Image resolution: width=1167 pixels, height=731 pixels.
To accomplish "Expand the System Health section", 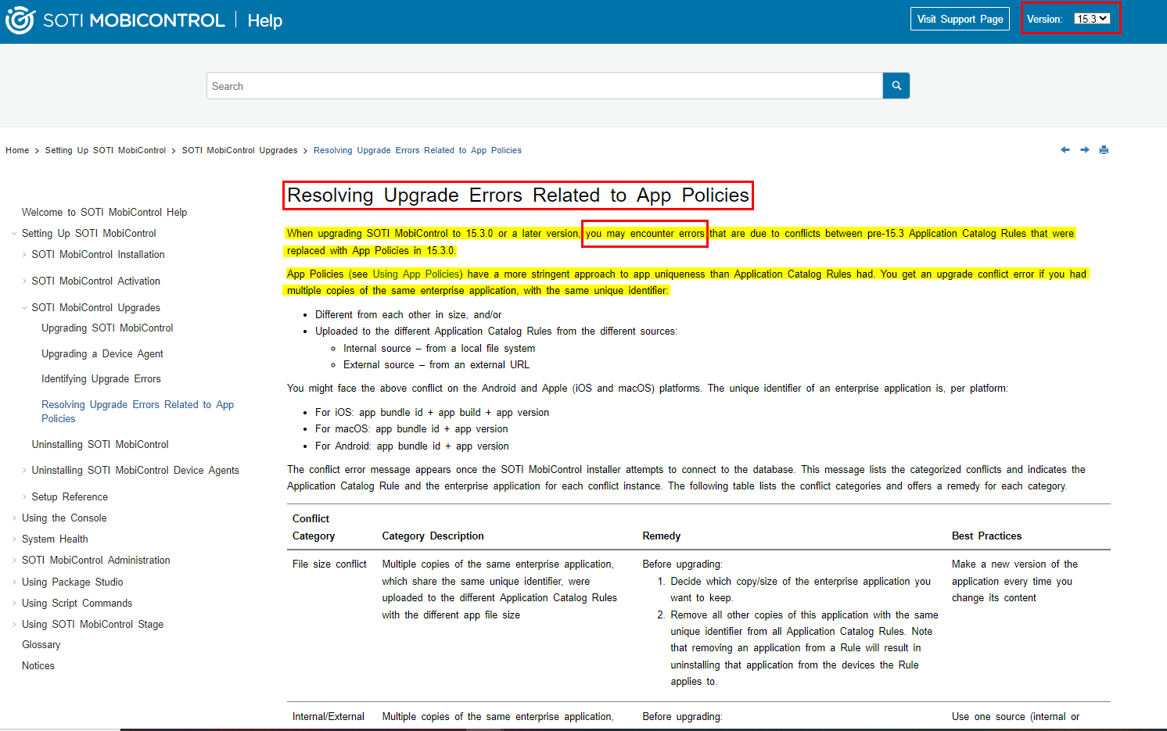I will click(x=14, y=539).
